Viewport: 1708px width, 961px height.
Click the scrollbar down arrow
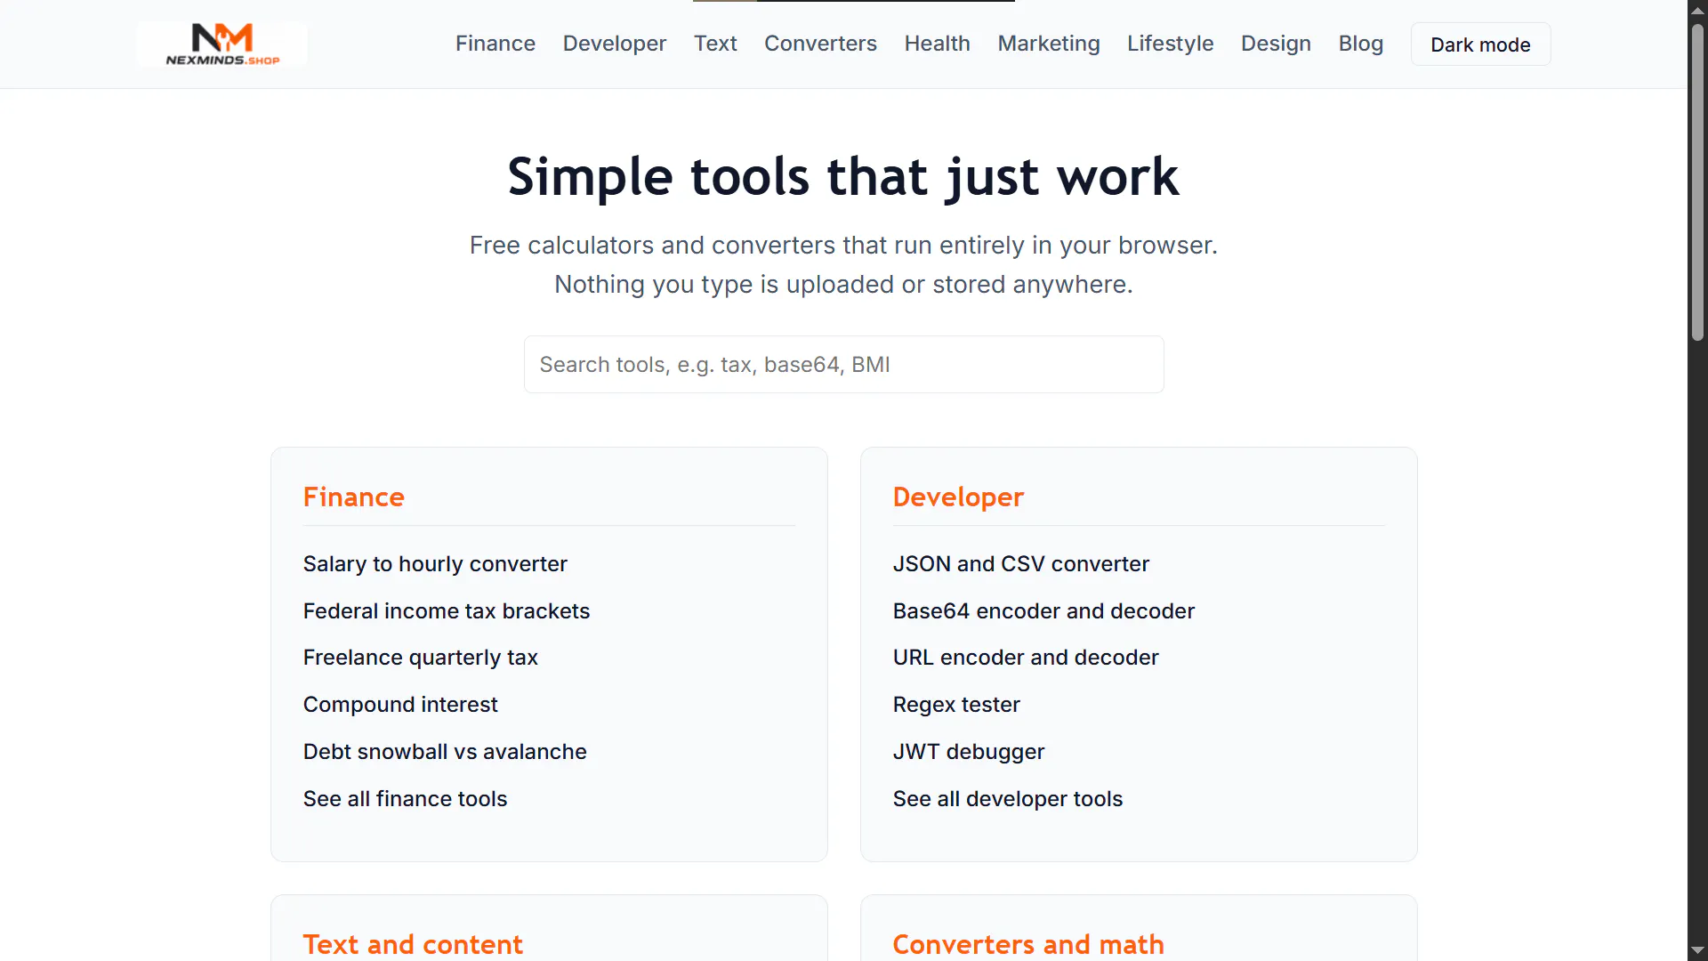(1697, 950)
